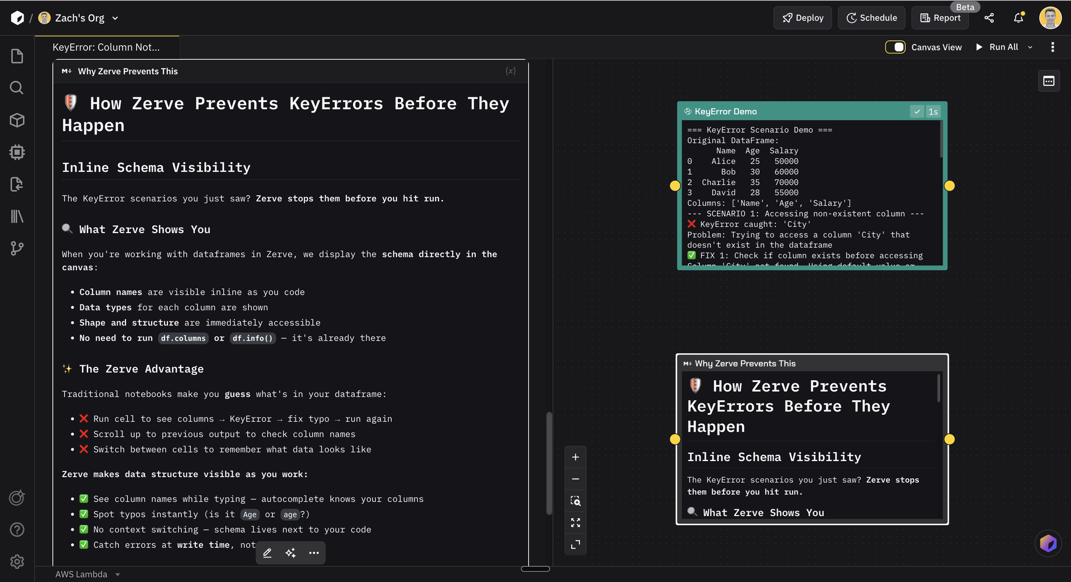Select the Why Zerve Prevents This canvas block header

coord(812,363)
